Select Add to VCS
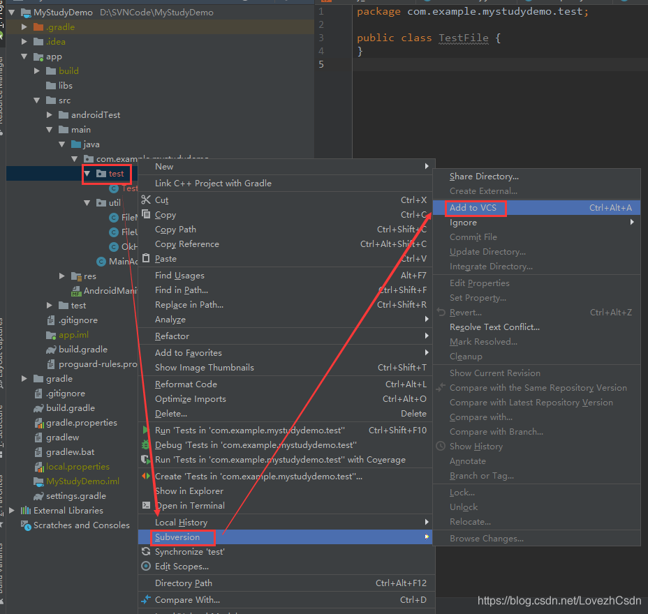 click(536, 208)
